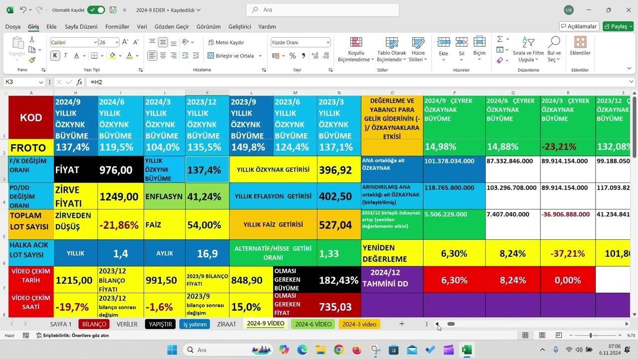This screenshot has height=359, width=638.
Task: Click the insert function fx icon
Action: coord(79,82)
